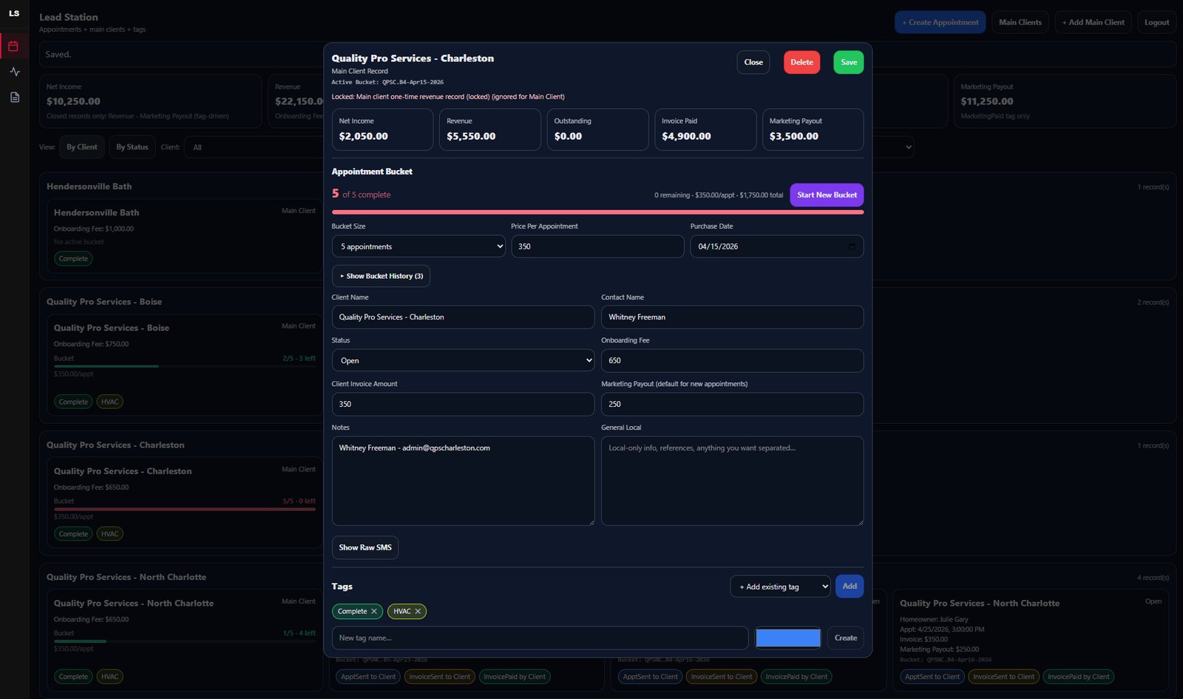Click the Save button

pos(849,62)
